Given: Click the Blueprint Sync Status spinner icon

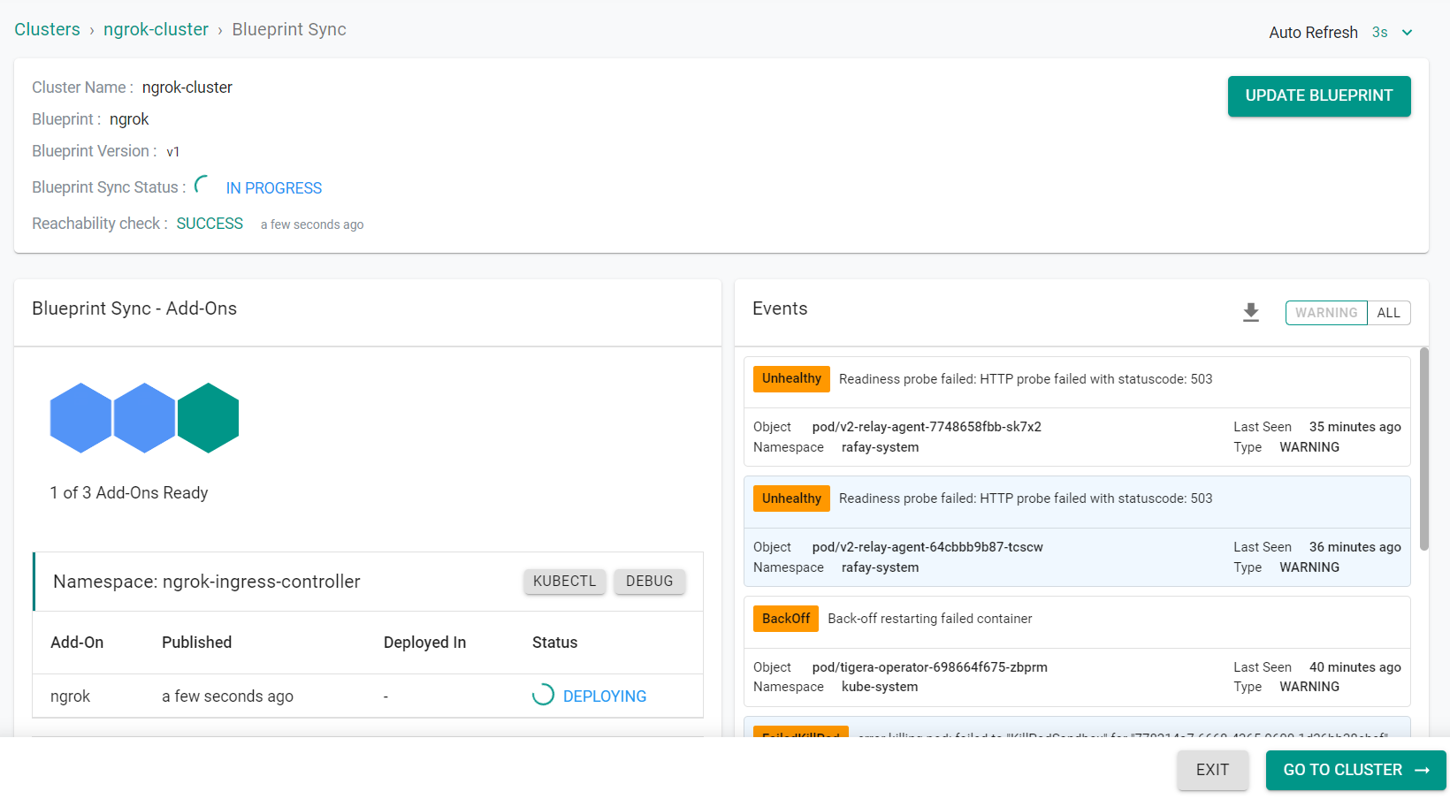Looking at the screenshot, I should coord(202,186).
